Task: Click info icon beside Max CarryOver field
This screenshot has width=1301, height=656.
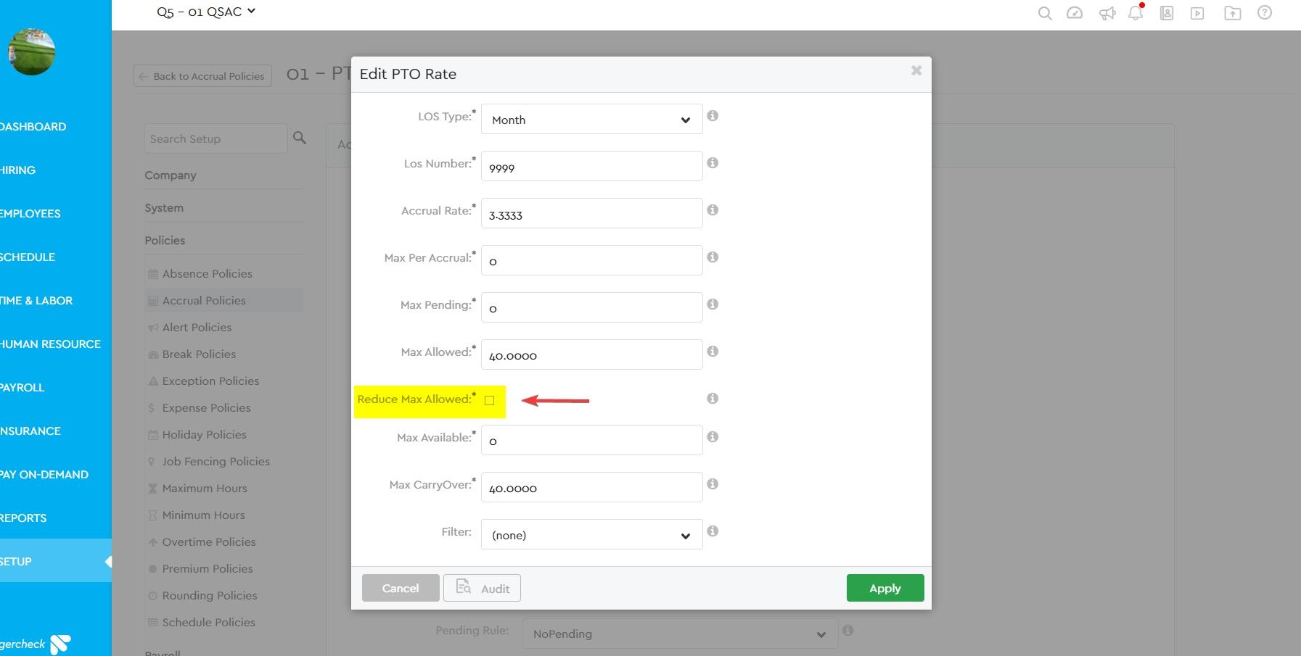Action: click(713, 484)
